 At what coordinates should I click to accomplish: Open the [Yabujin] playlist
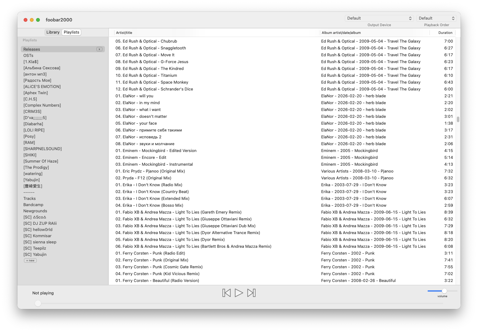pos(63,180)
